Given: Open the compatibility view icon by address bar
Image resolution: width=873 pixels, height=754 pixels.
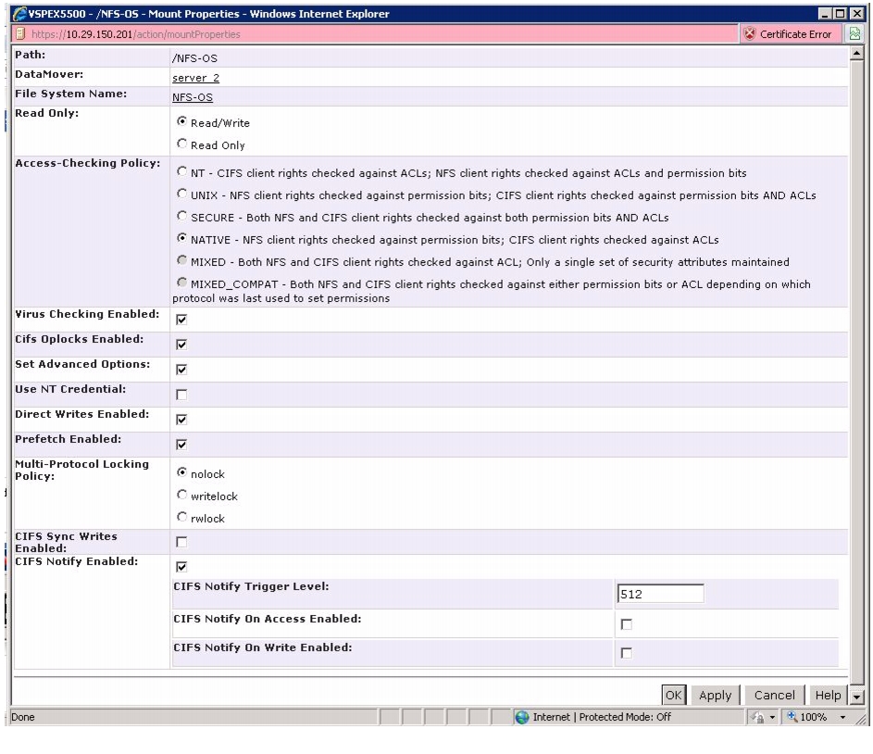Looking at the screenshot, I should pyautogui.click(x=854, y=34).
